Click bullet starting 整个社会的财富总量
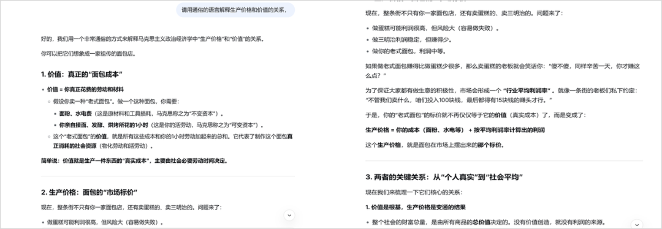The image size is (662, 229). pos(489,222)
